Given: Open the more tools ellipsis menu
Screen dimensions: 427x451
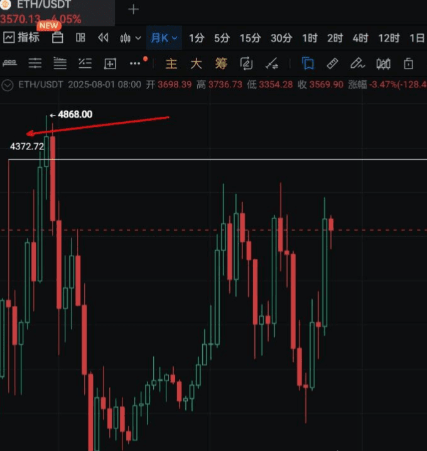Looking at the screenshot, I should [x=135, y=63].
